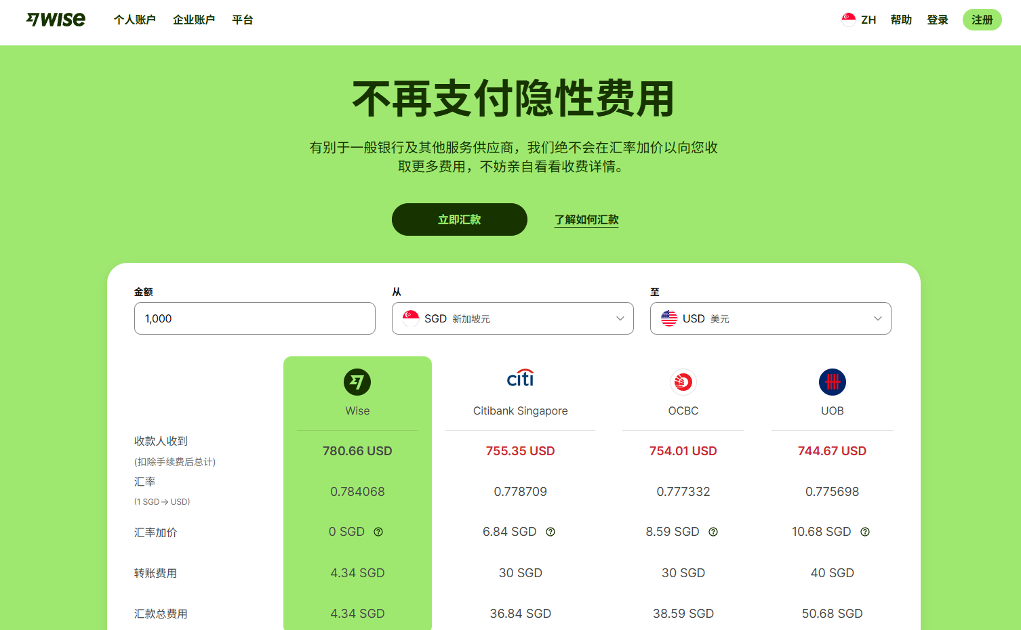Click the Singapore flag beside ZH
Screen dimensions: 1021x630
coord(848,20)
